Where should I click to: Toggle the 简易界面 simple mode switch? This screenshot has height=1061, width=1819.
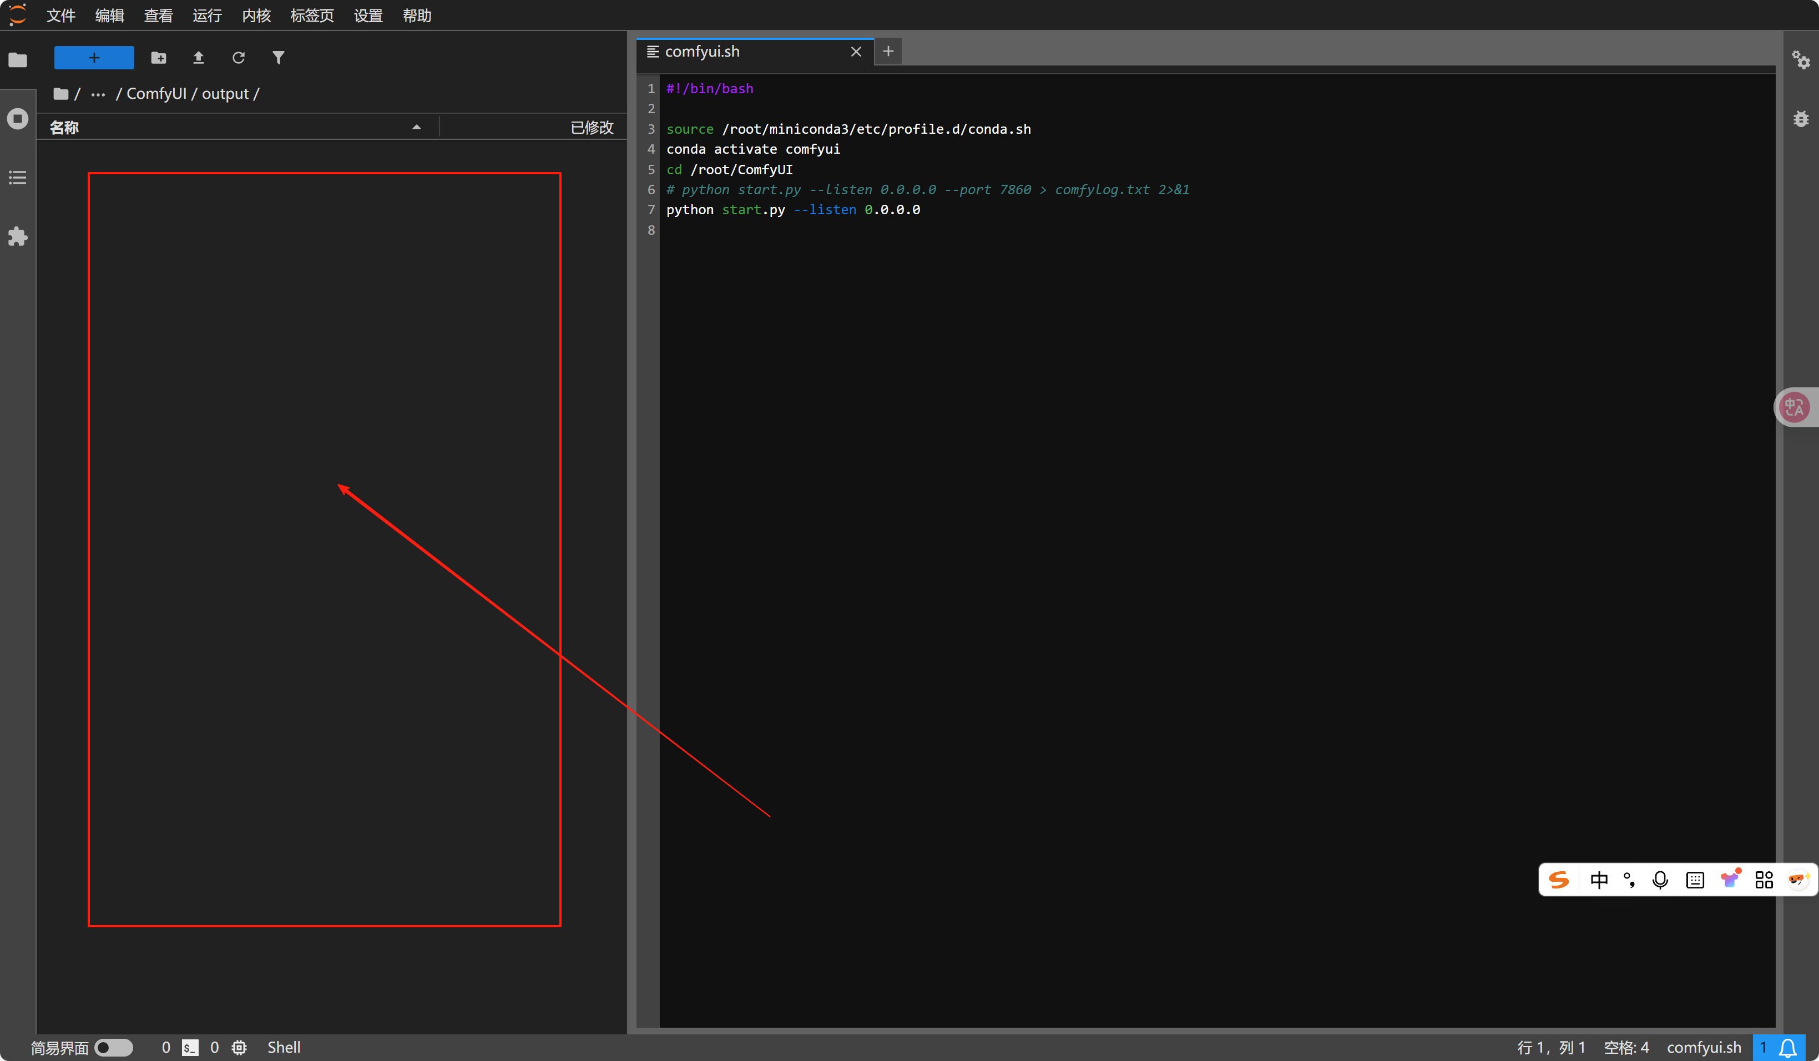click(x=114, y=1047)
